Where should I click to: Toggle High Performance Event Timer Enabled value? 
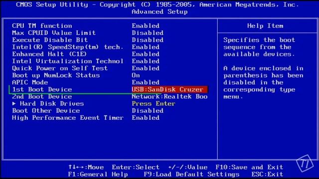point(146,118)
